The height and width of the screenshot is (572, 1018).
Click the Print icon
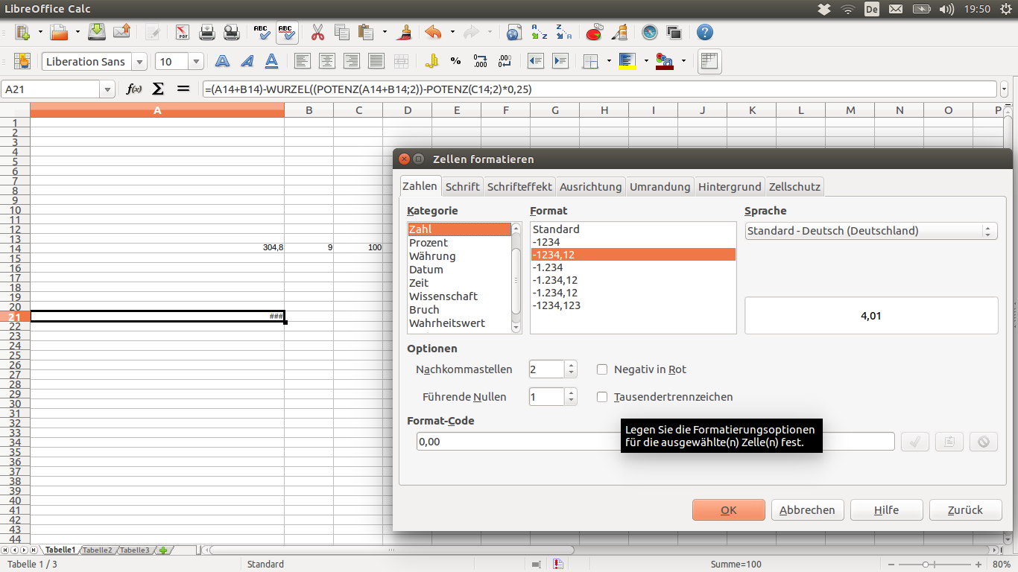click(x=207, y=33)
